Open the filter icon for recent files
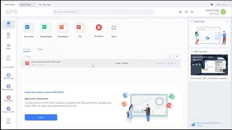The image size is (232, 130). (x=177, y=56)
